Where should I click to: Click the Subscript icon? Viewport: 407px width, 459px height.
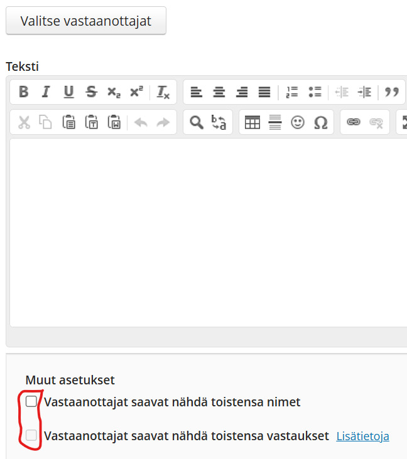[114, 92]
